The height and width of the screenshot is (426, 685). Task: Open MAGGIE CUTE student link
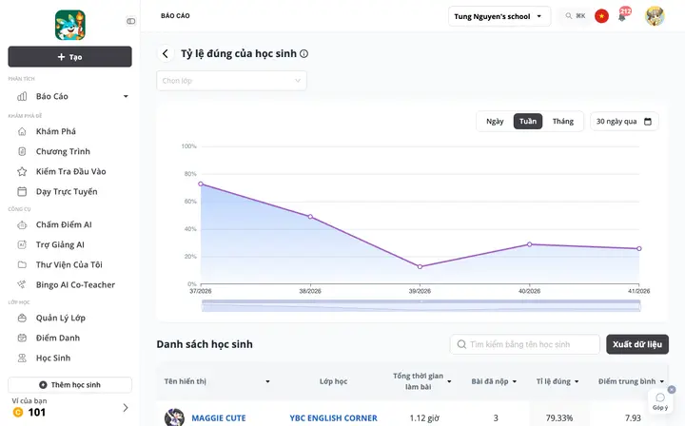[x=219, y=418]
